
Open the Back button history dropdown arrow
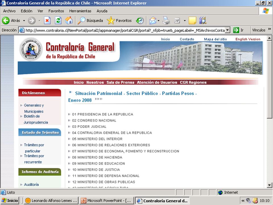[24, 20]
